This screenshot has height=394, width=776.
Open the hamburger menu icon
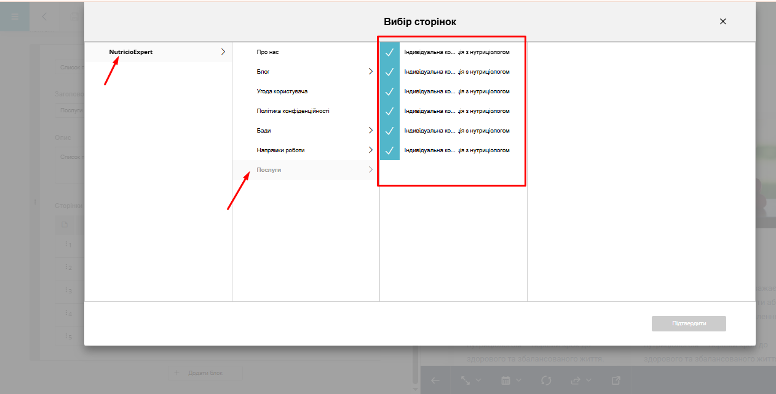(15, 17)
